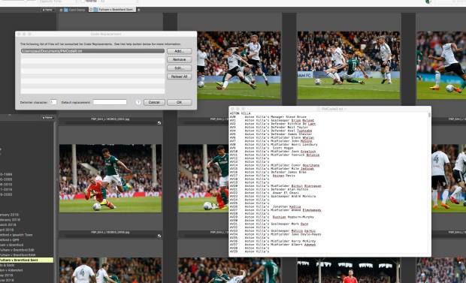The width and height of the screenshot is (466, 283).
Task: Focus the Default replacement field
Action: 110,102
